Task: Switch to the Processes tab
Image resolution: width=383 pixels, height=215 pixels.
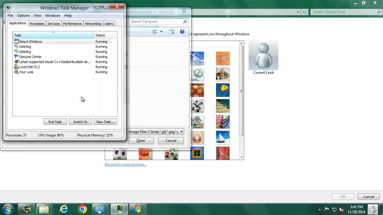Action: pos(37,24)
